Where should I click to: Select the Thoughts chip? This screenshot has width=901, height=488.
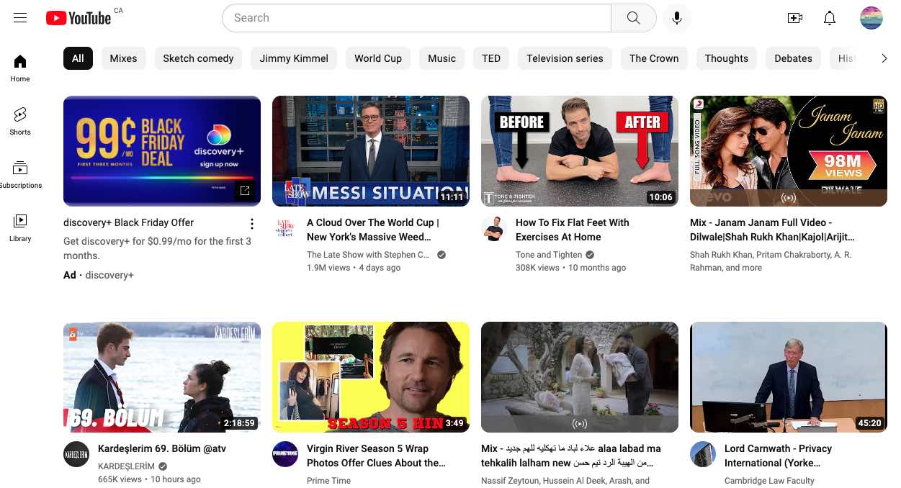tap(726, 58)
